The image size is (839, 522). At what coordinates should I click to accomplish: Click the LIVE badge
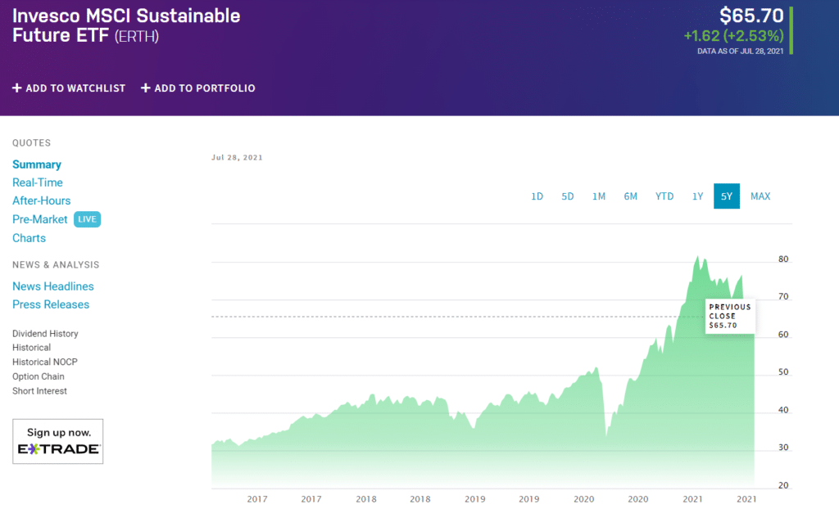tap(87, 219)
